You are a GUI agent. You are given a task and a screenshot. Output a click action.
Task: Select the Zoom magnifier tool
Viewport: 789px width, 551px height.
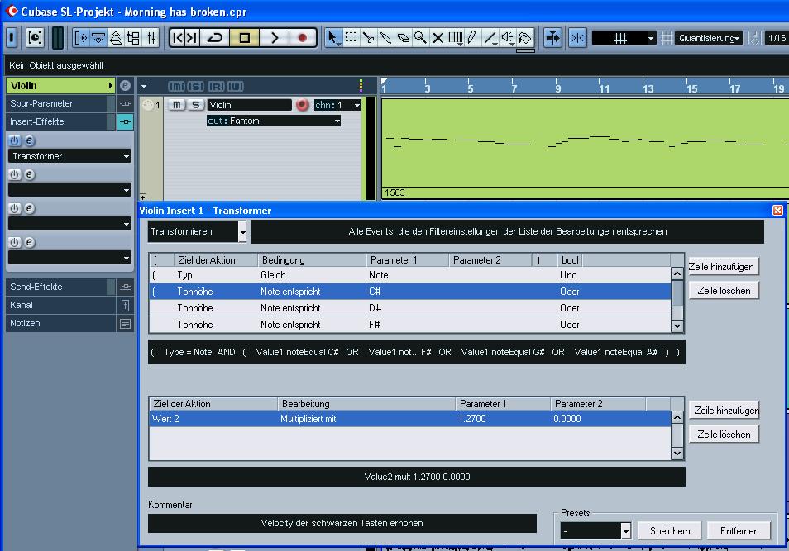(420, 38)
